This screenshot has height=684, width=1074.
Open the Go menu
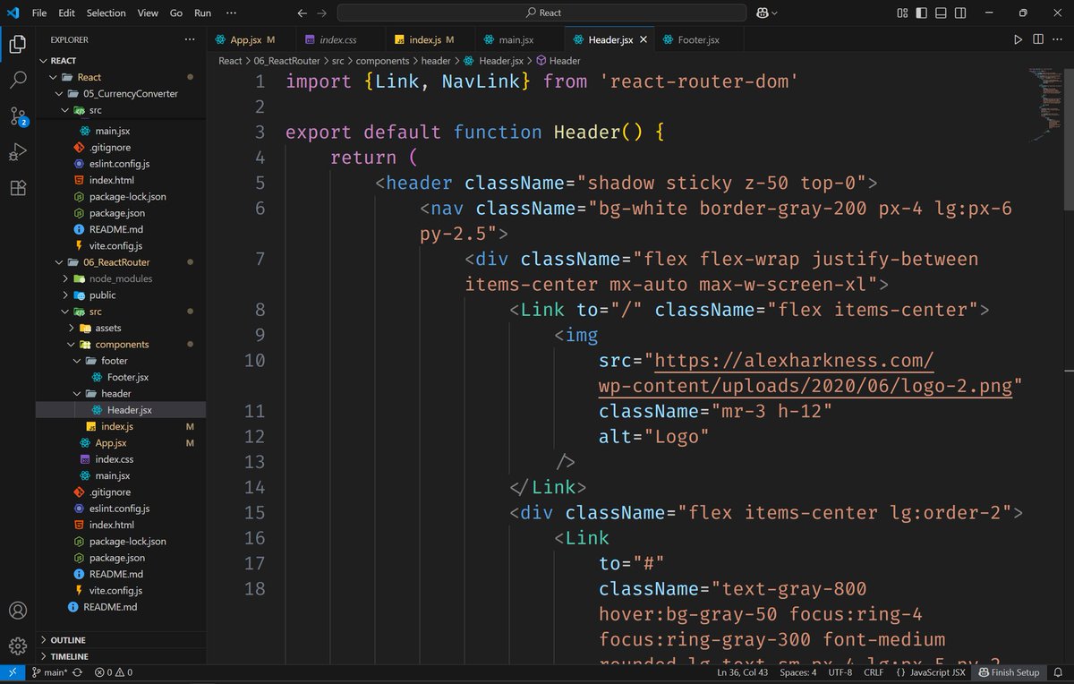176,13
